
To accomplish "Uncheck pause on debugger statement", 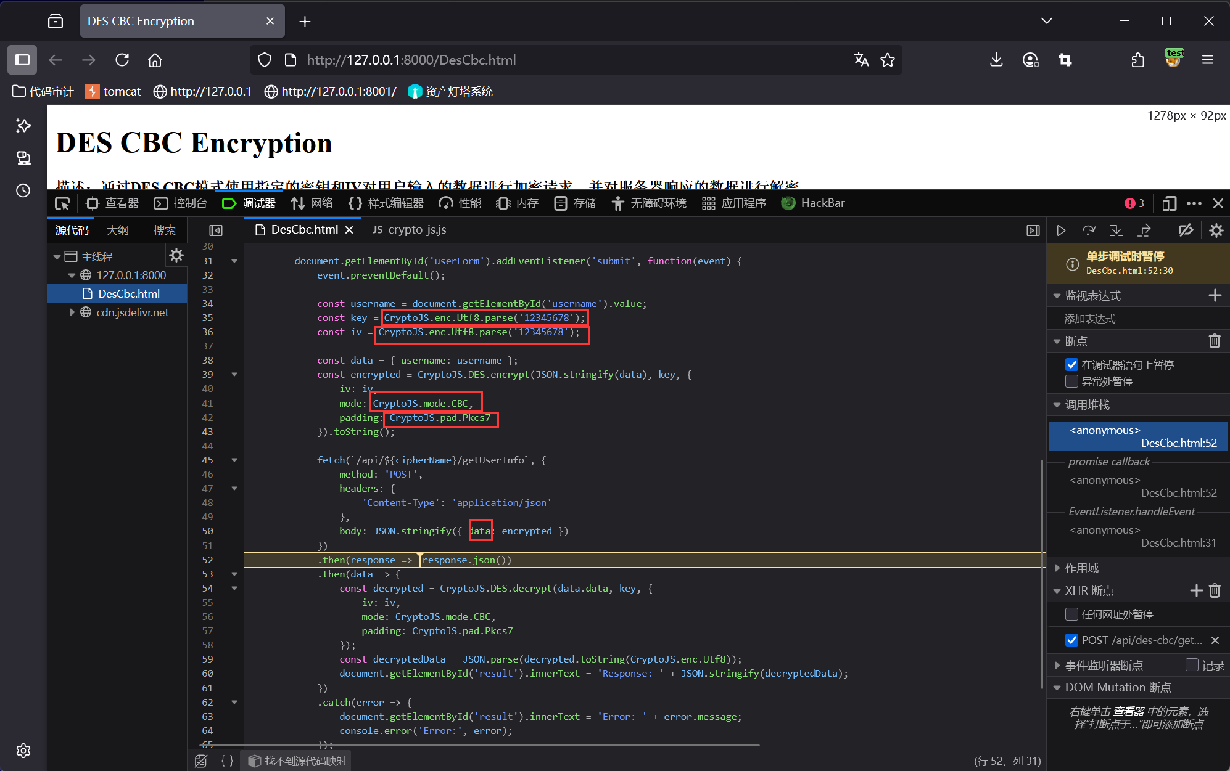I will pos(1072,365).
